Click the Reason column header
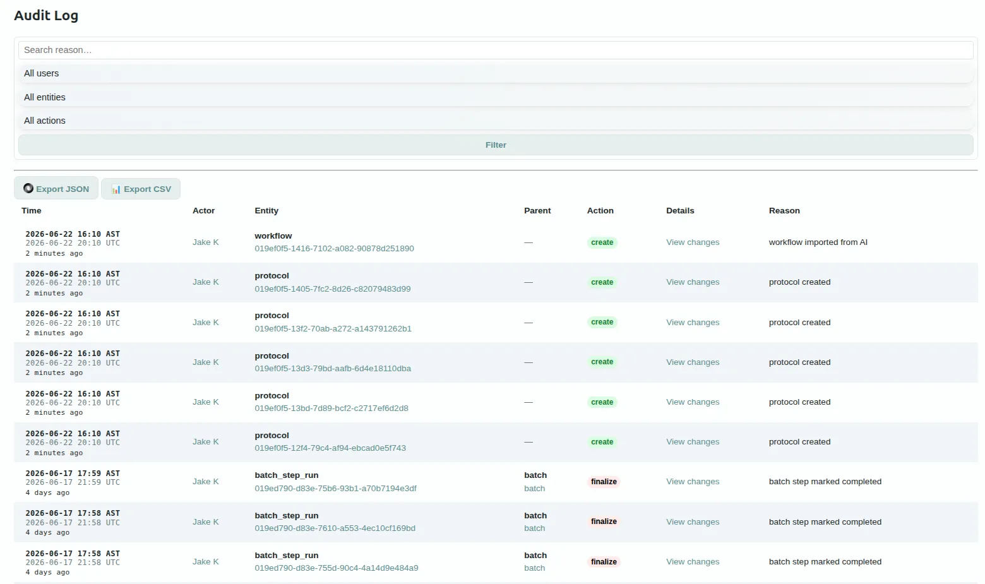The image size is (985, 584). [x=784, y=211]
